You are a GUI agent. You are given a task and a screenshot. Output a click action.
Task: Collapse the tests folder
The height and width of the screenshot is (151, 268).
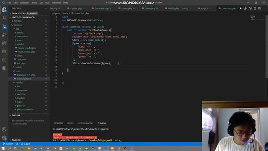(x=29, y=71)
